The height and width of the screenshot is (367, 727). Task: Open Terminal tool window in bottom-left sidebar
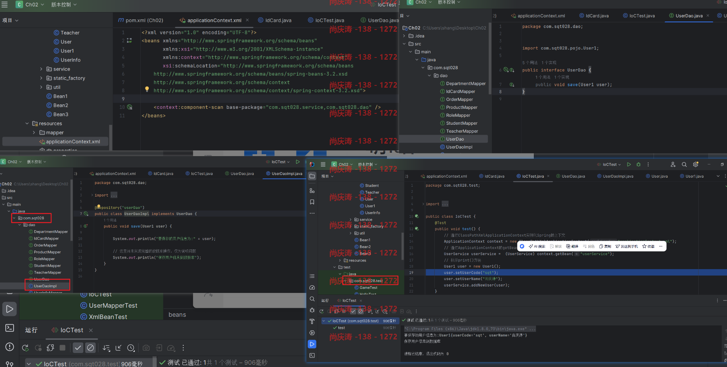(x=10, y=328)
